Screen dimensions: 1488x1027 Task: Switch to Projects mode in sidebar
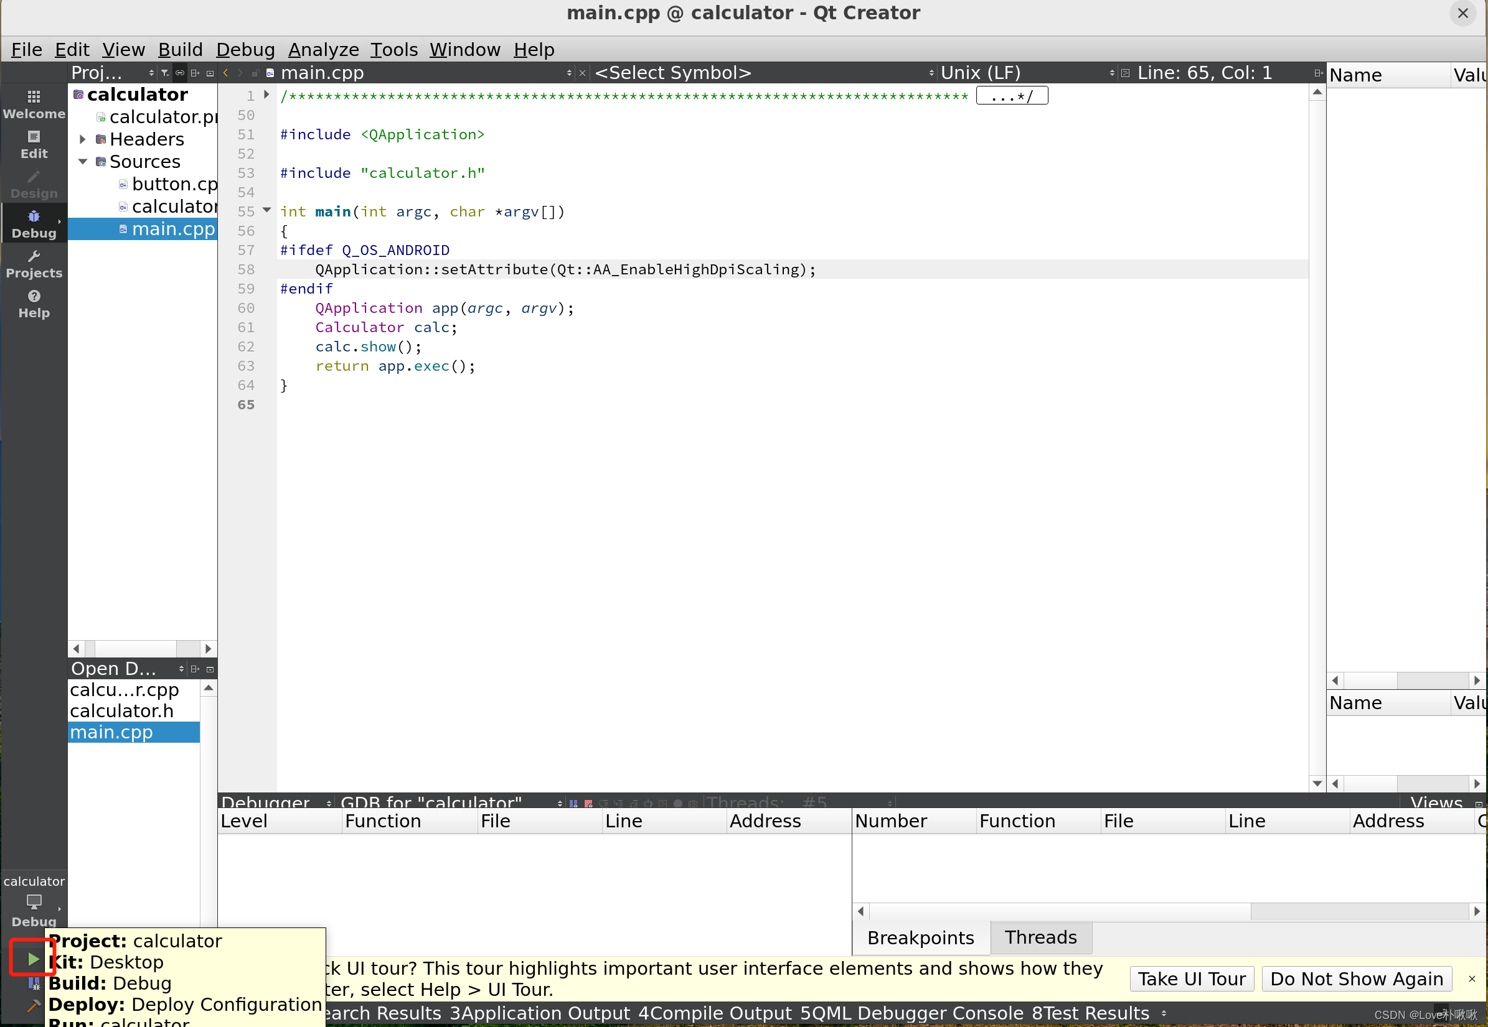coord(34,264)
